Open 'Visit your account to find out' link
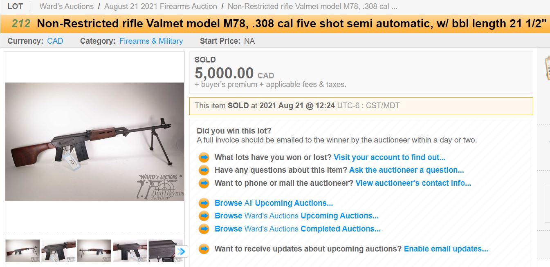Viewport: 550px width, 267px height. tap(389, 158)
